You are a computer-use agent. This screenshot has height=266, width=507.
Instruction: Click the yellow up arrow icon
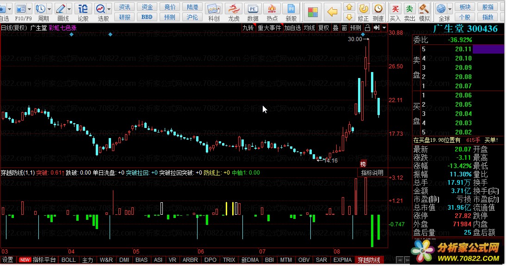[349, 7]
